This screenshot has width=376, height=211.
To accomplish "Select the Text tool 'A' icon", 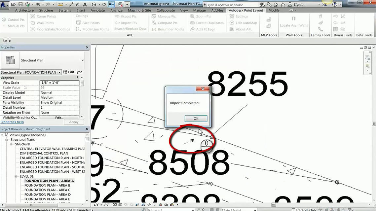I will [85, 5].
